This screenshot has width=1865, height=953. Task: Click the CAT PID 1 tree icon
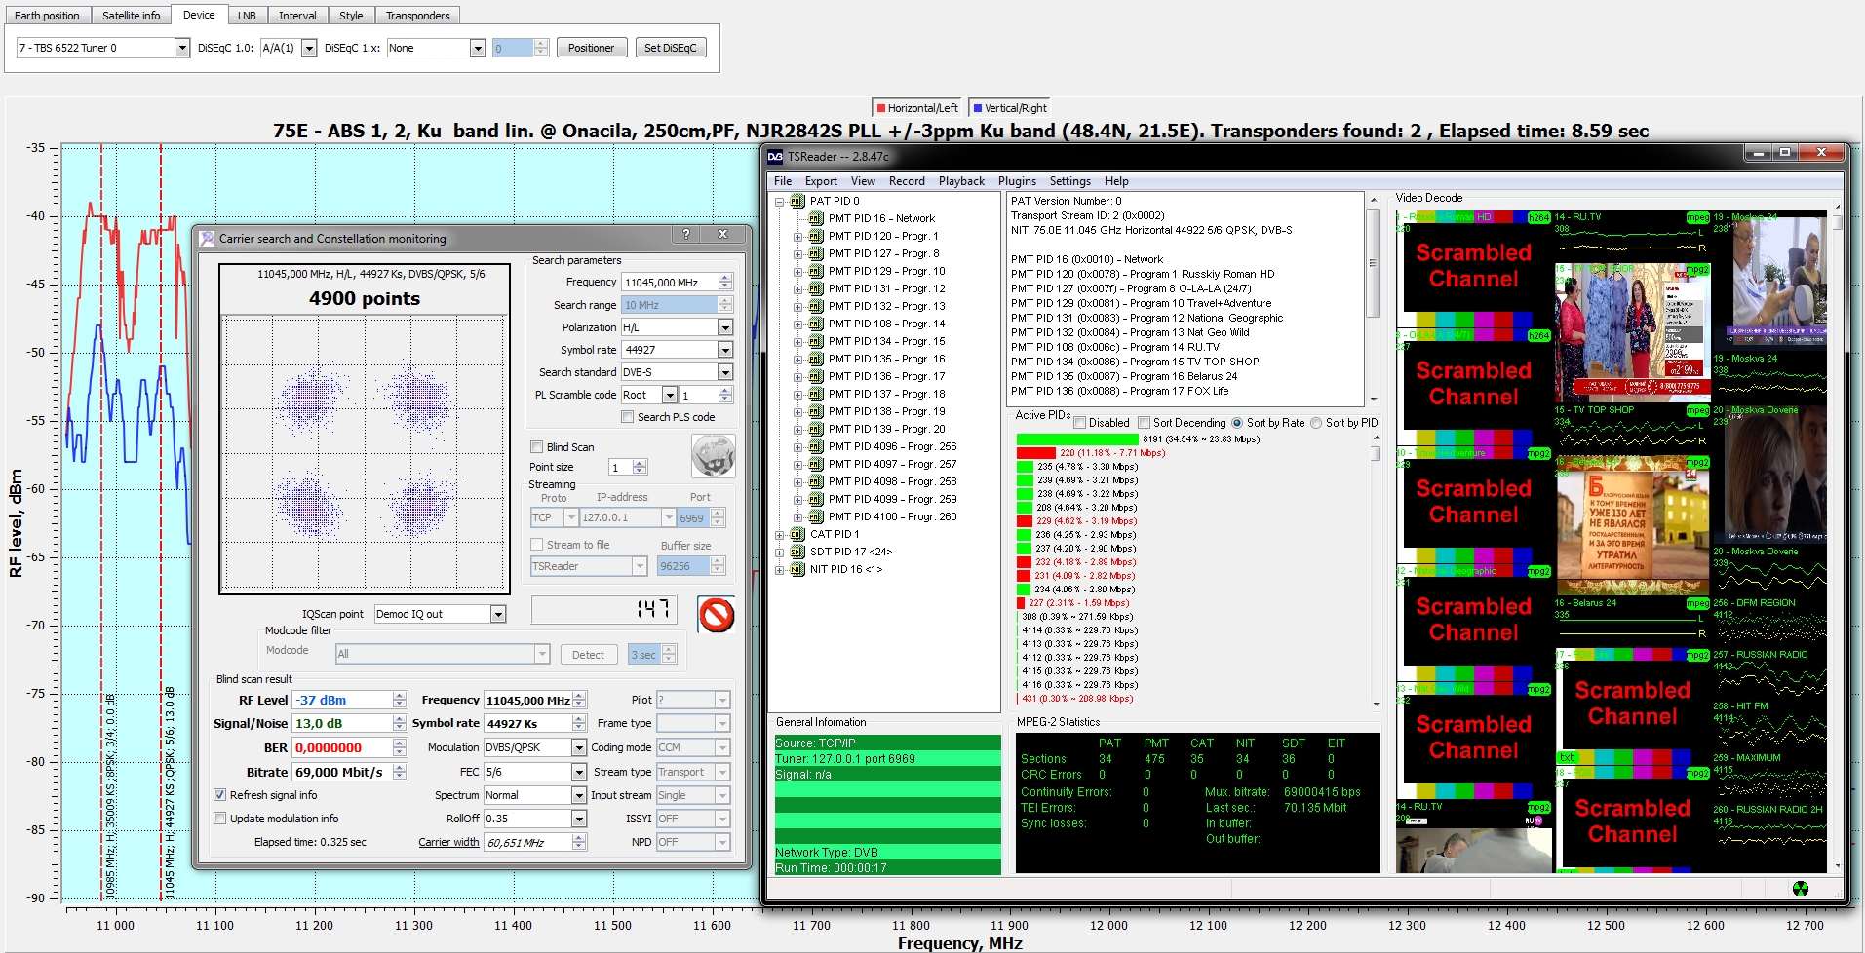[797, 534]
